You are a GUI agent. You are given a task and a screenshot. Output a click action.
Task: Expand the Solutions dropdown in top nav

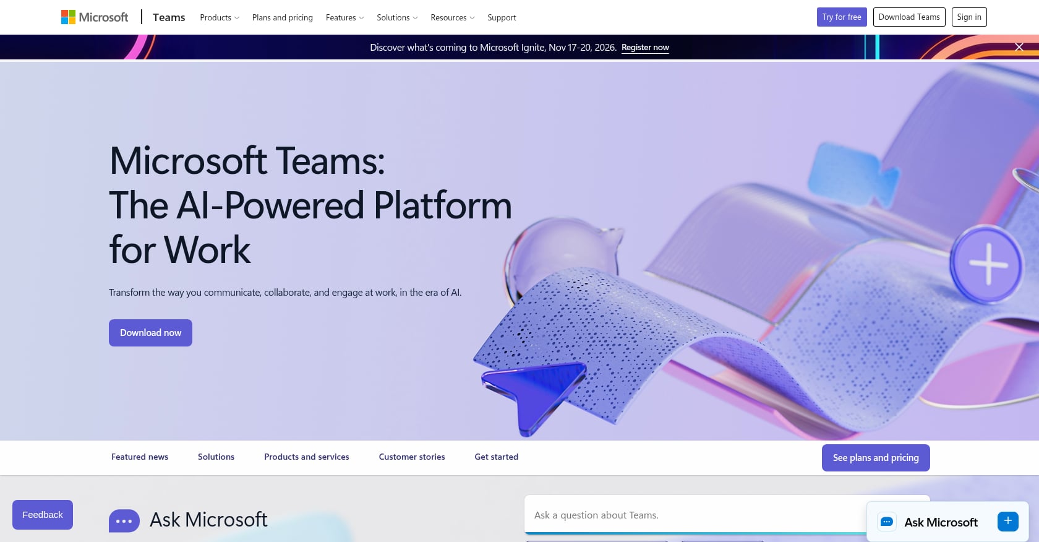click(x=398, y=17)
